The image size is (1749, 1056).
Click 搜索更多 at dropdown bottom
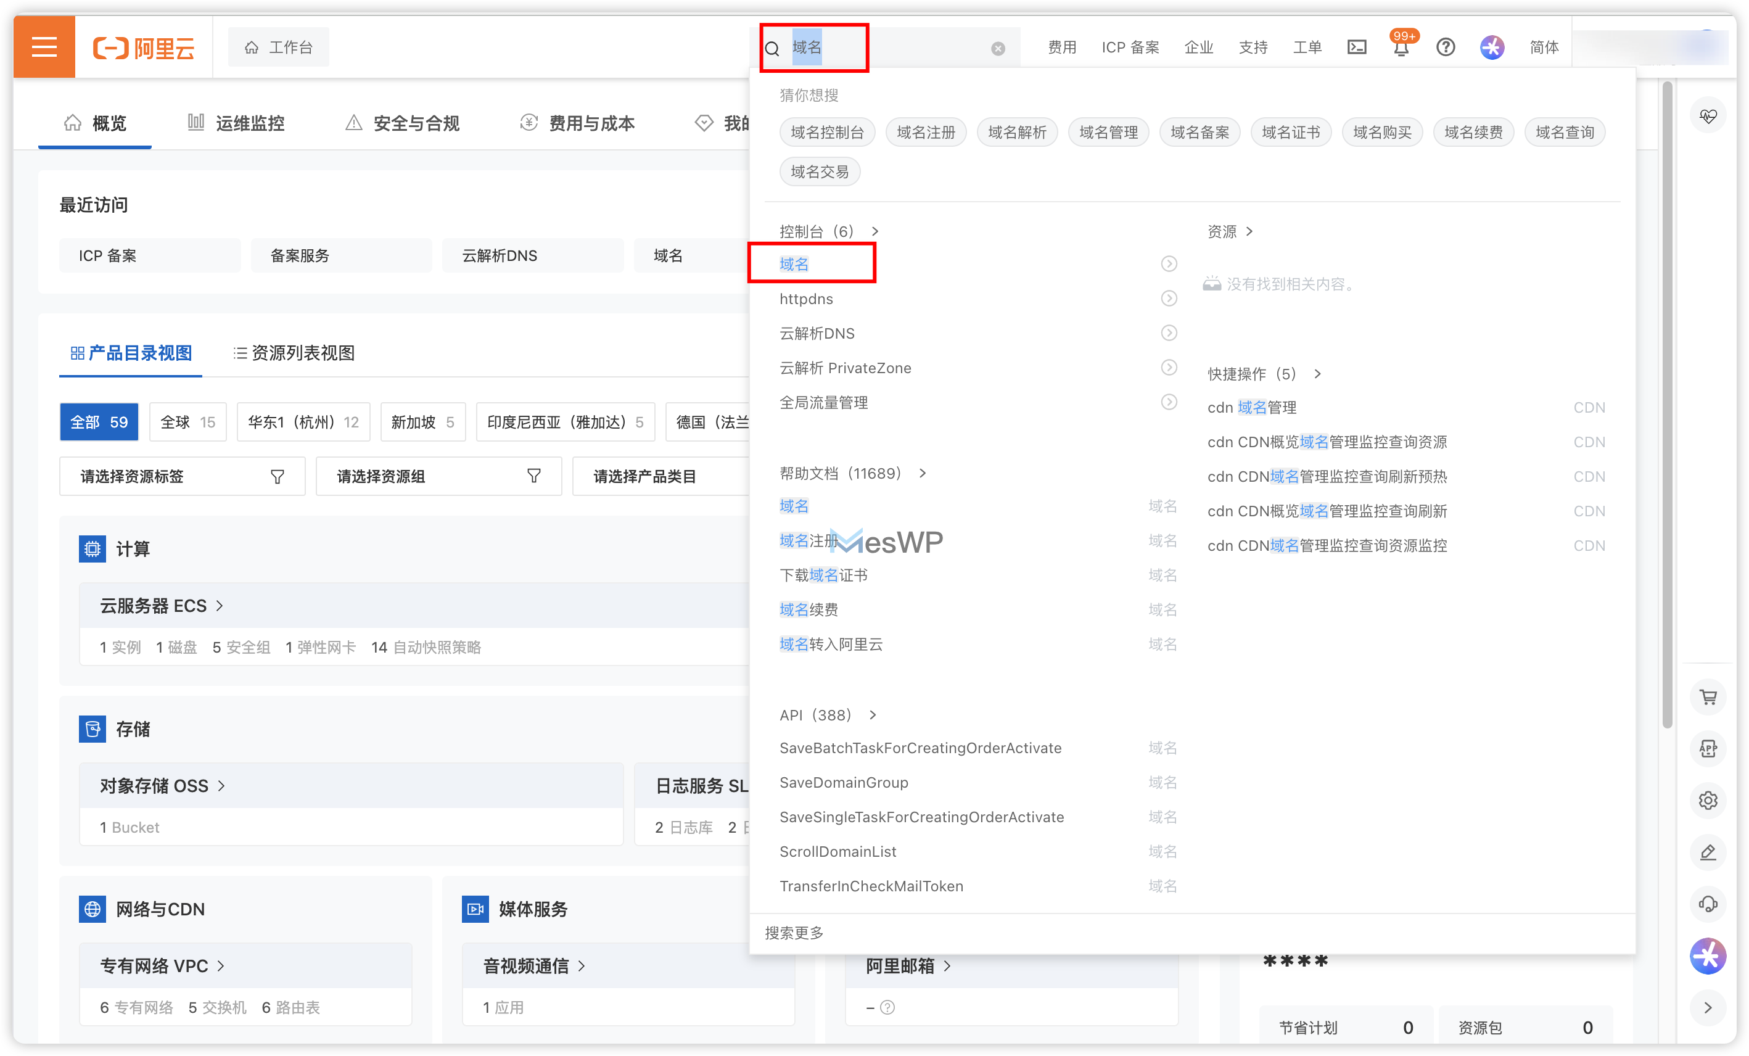click(x=794, y=933)
